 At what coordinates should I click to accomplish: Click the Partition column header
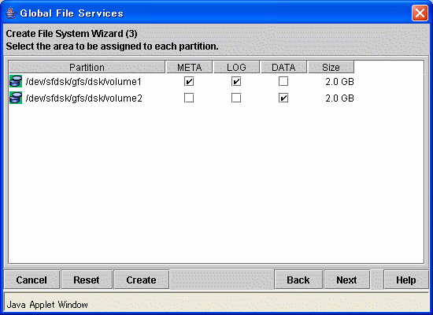[x=87, y=67]
